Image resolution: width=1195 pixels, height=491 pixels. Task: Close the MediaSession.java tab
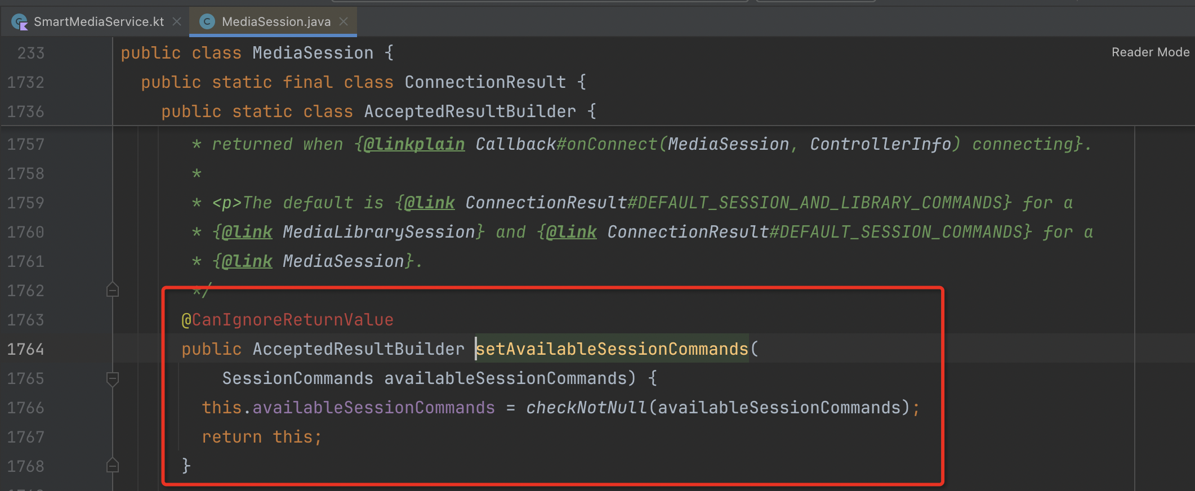point(344,21)
